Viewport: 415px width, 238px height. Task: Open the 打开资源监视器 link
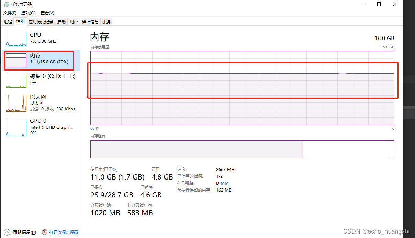click(64, 232)
